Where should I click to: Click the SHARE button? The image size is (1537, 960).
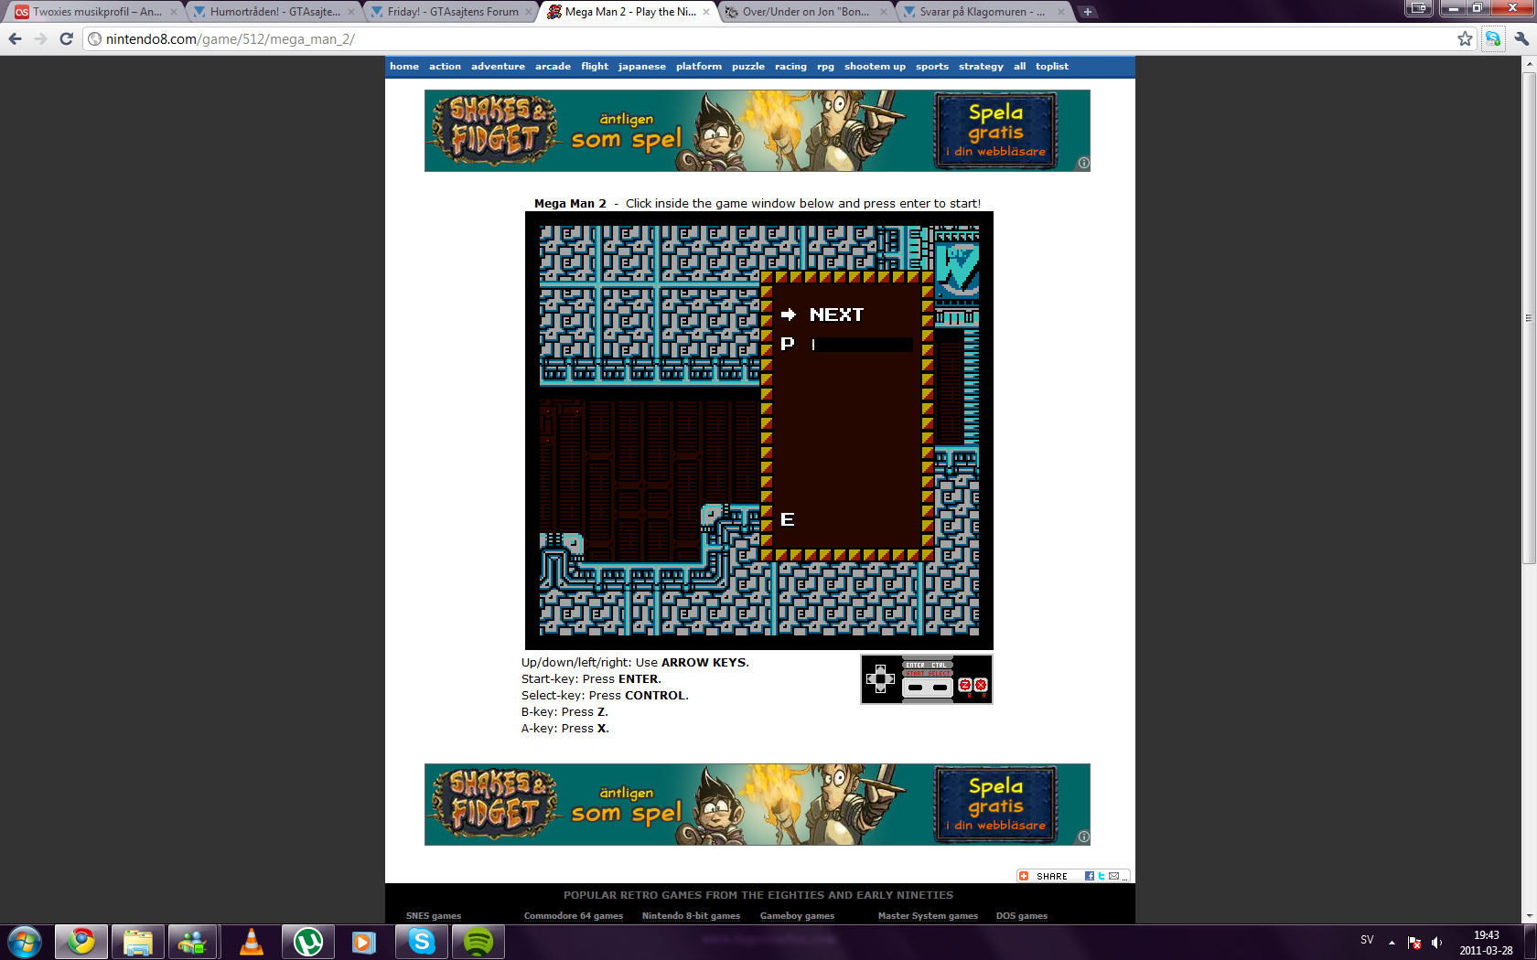point(1043,876)
